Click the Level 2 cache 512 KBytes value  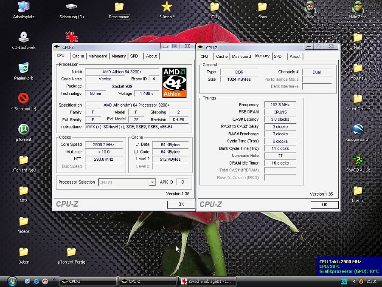click(x=170, y=159)
